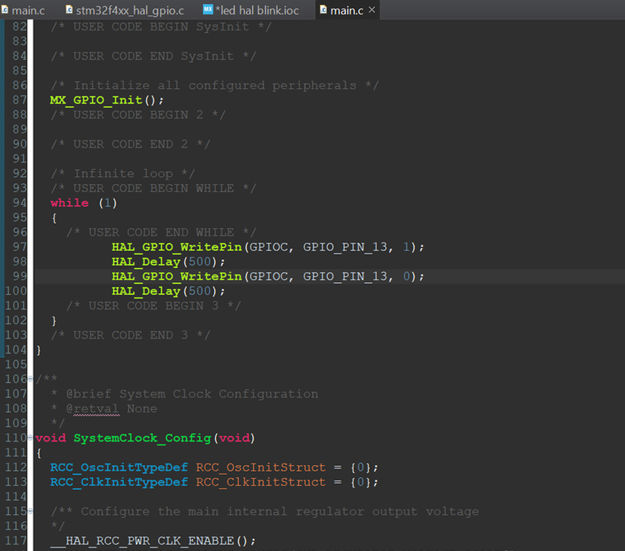
Task: Click RCC_ClkInitStruct variable name
Action: click(261, 482)
